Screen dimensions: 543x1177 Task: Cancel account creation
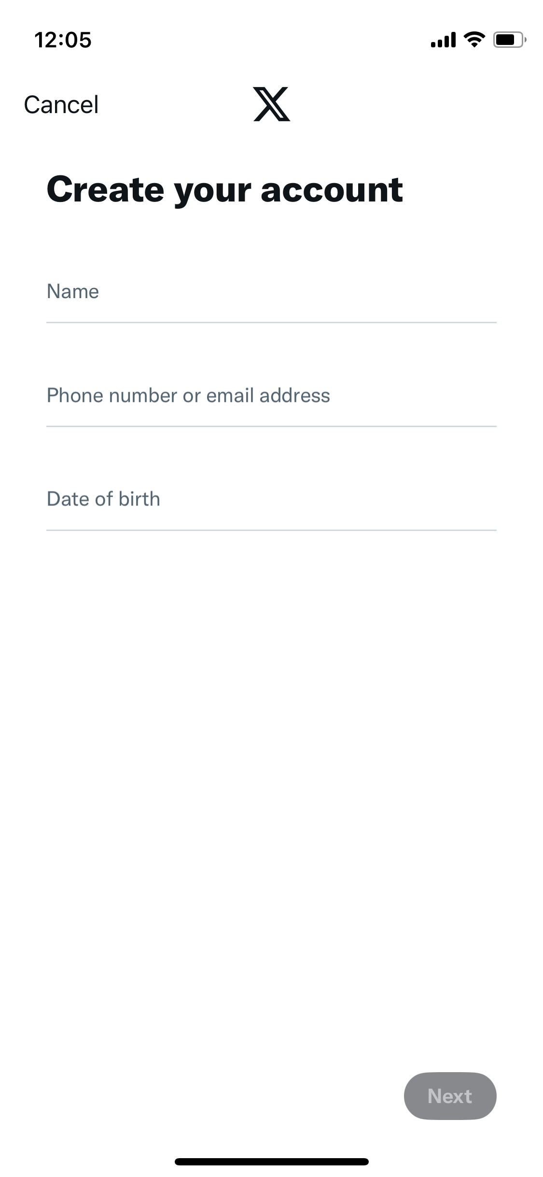click(61, 105)
